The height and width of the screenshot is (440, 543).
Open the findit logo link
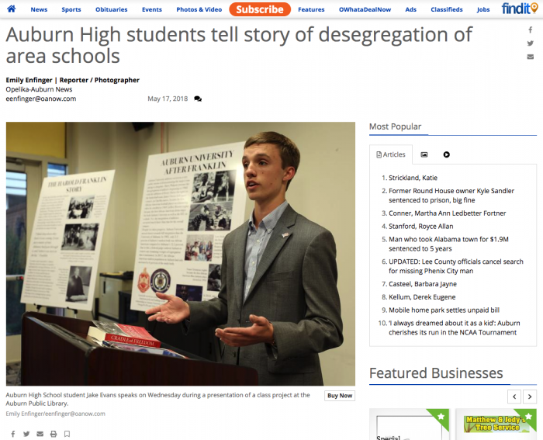[x=519, y=9]
